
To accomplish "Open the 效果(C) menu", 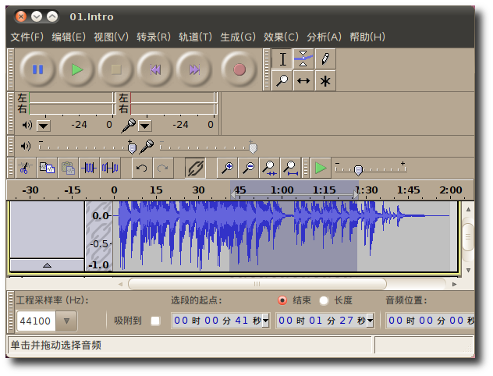I will pyautogui.click(x=281, y=37).
